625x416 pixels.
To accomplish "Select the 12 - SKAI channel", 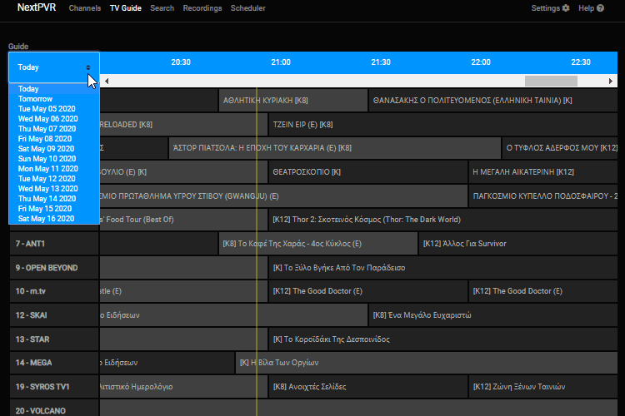I will coord(54,315).
